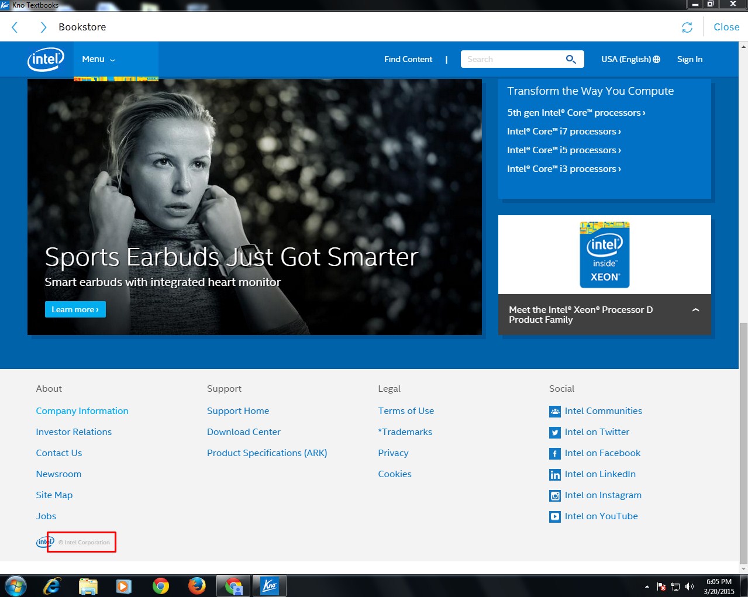The width and height of the screenshot is (748, 597).
Task: Click the Intel Inside Xeon badge
Action: click(605, 254)
